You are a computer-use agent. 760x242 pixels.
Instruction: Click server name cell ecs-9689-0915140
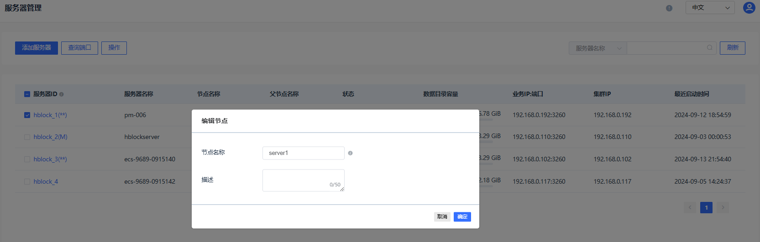pyautogui.click(x=150, y=159)
